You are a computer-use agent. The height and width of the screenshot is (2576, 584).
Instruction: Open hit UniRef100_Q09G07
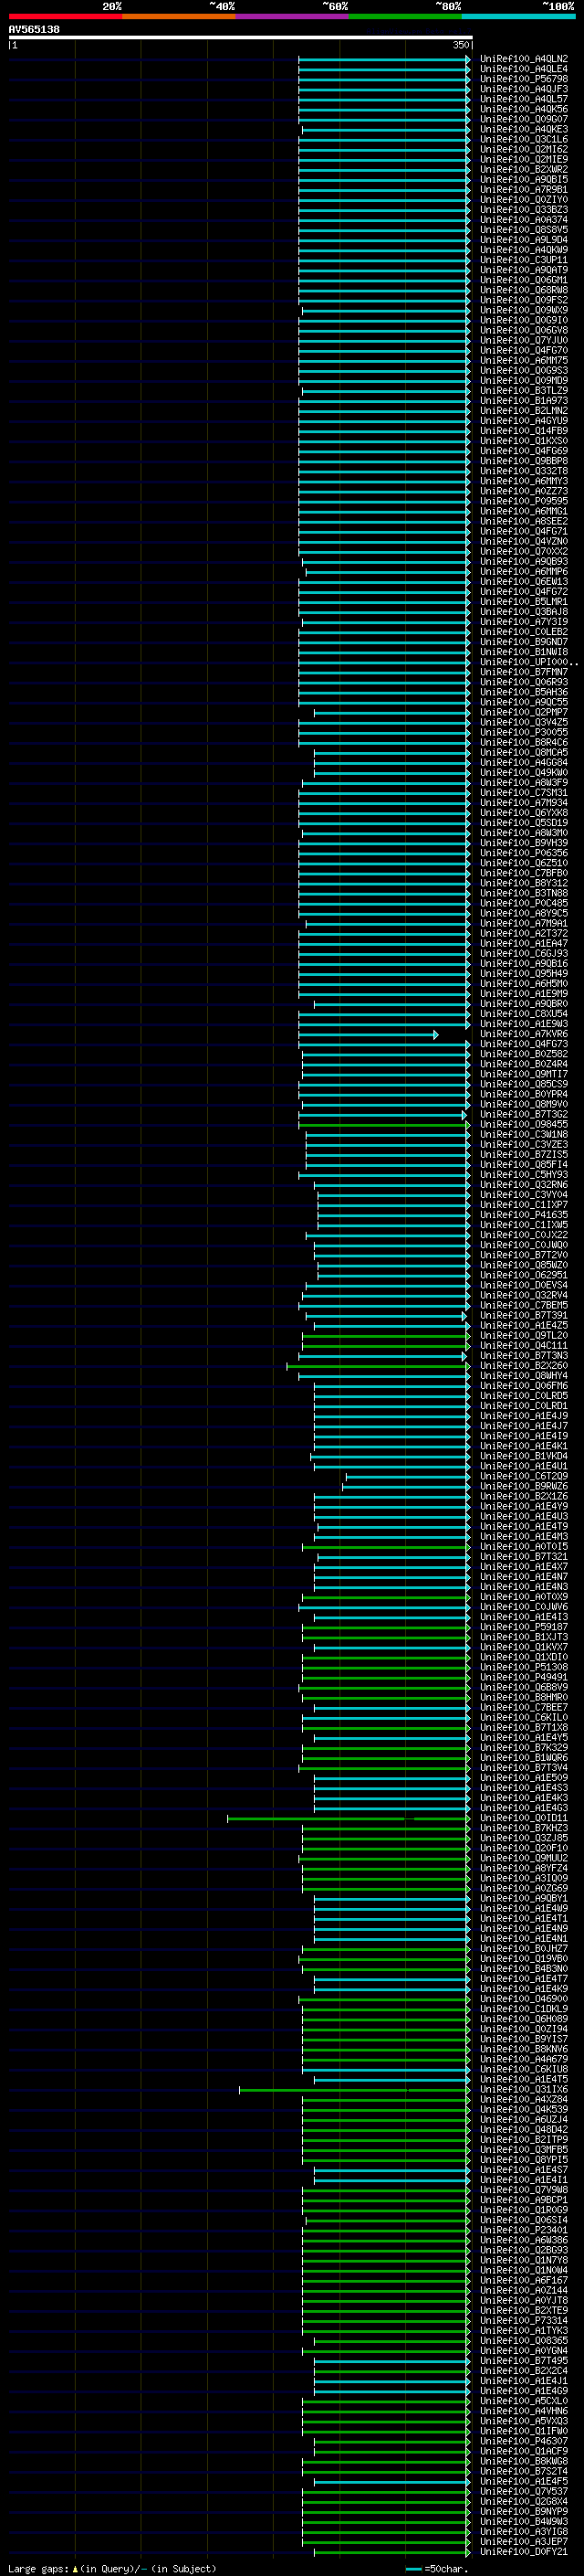[x=523, y=119]
